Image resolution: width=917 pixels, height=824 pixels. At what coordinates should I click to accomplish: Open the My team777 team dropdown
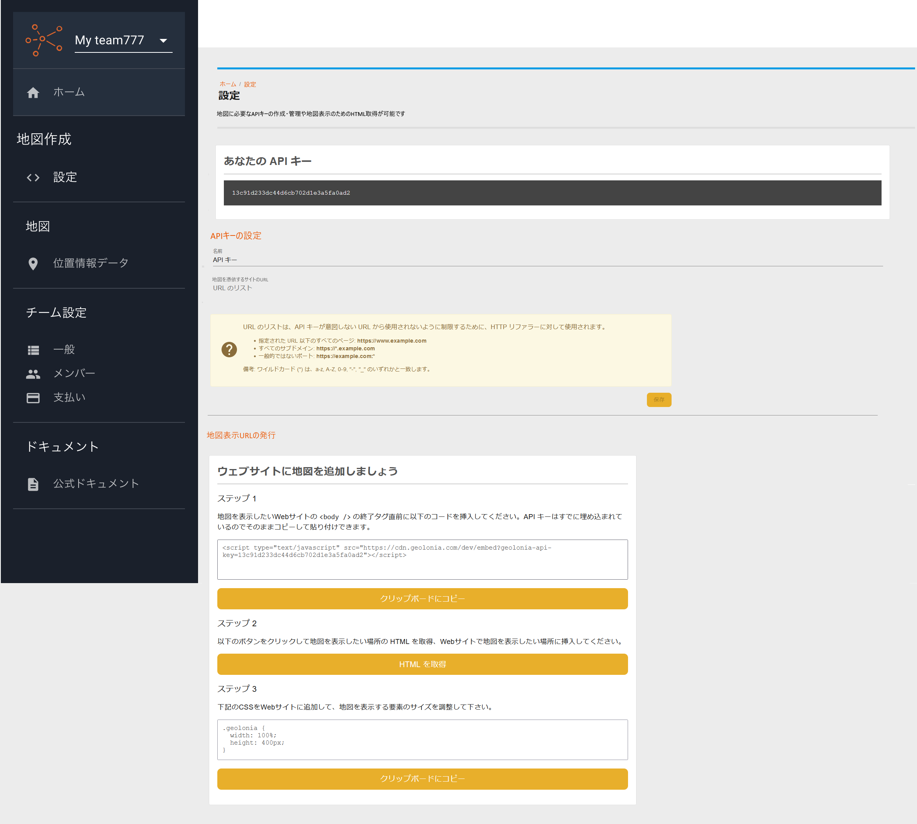click(x=109, y=40)
